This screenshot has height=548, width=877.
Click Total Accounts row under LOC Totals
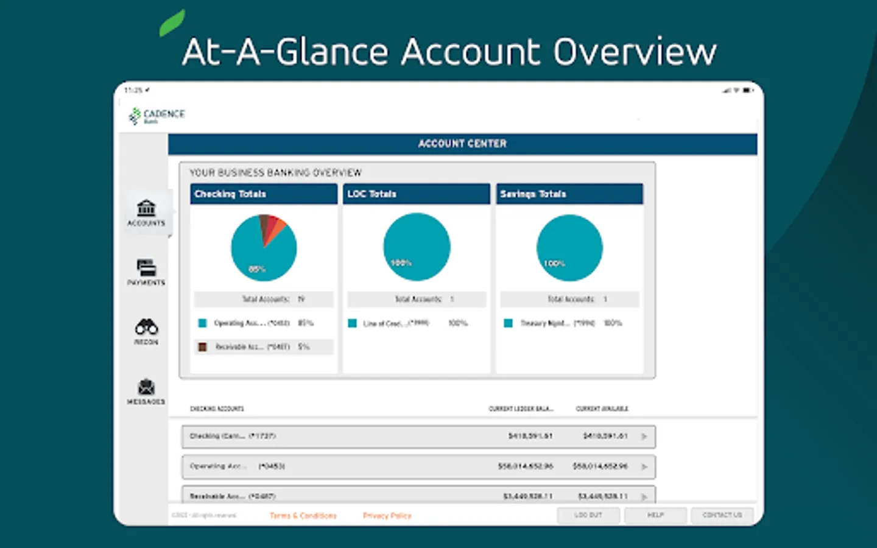[417, 299]
